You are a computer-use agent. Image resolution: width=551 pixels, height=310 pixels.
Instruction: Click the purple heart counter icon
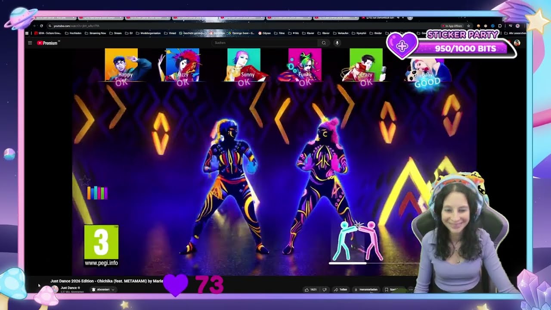coord(176,285)
